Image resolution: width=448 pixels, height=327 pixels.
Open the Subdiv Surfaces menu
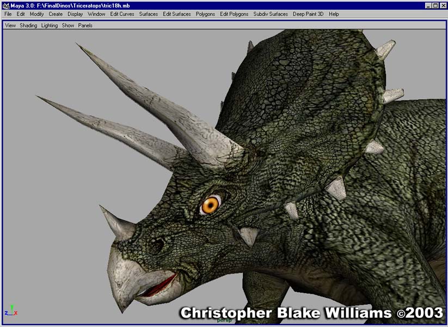(x=271, y=14)
